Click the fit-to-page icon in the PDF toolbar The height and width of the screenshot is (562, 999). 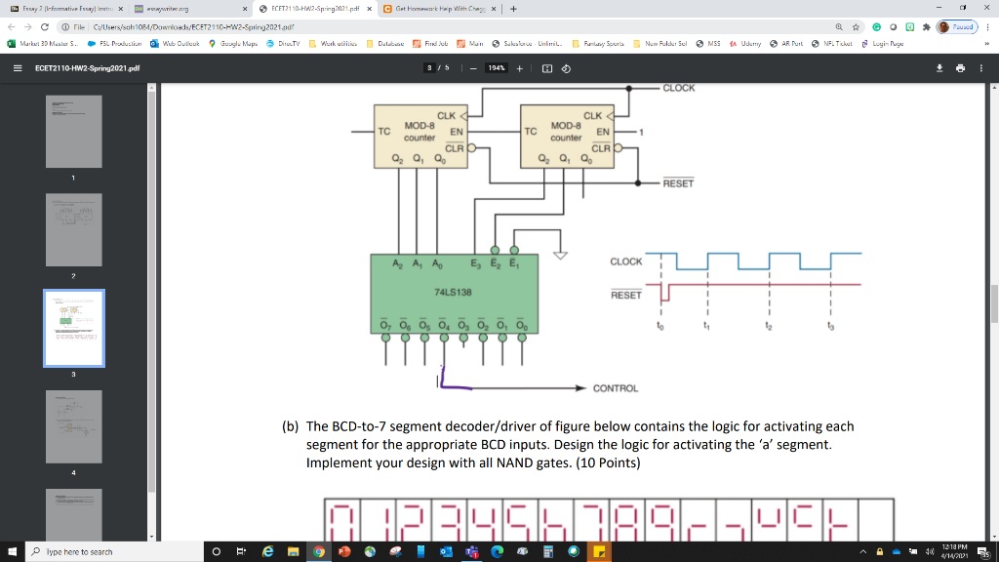tap(546, 68)
